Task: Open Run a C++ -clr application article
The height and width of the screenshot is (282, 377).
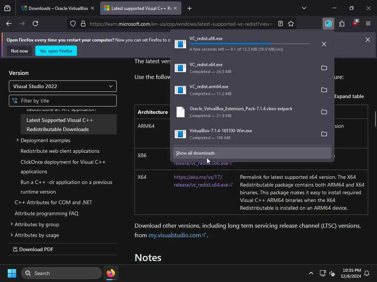Action: [66, 187]
